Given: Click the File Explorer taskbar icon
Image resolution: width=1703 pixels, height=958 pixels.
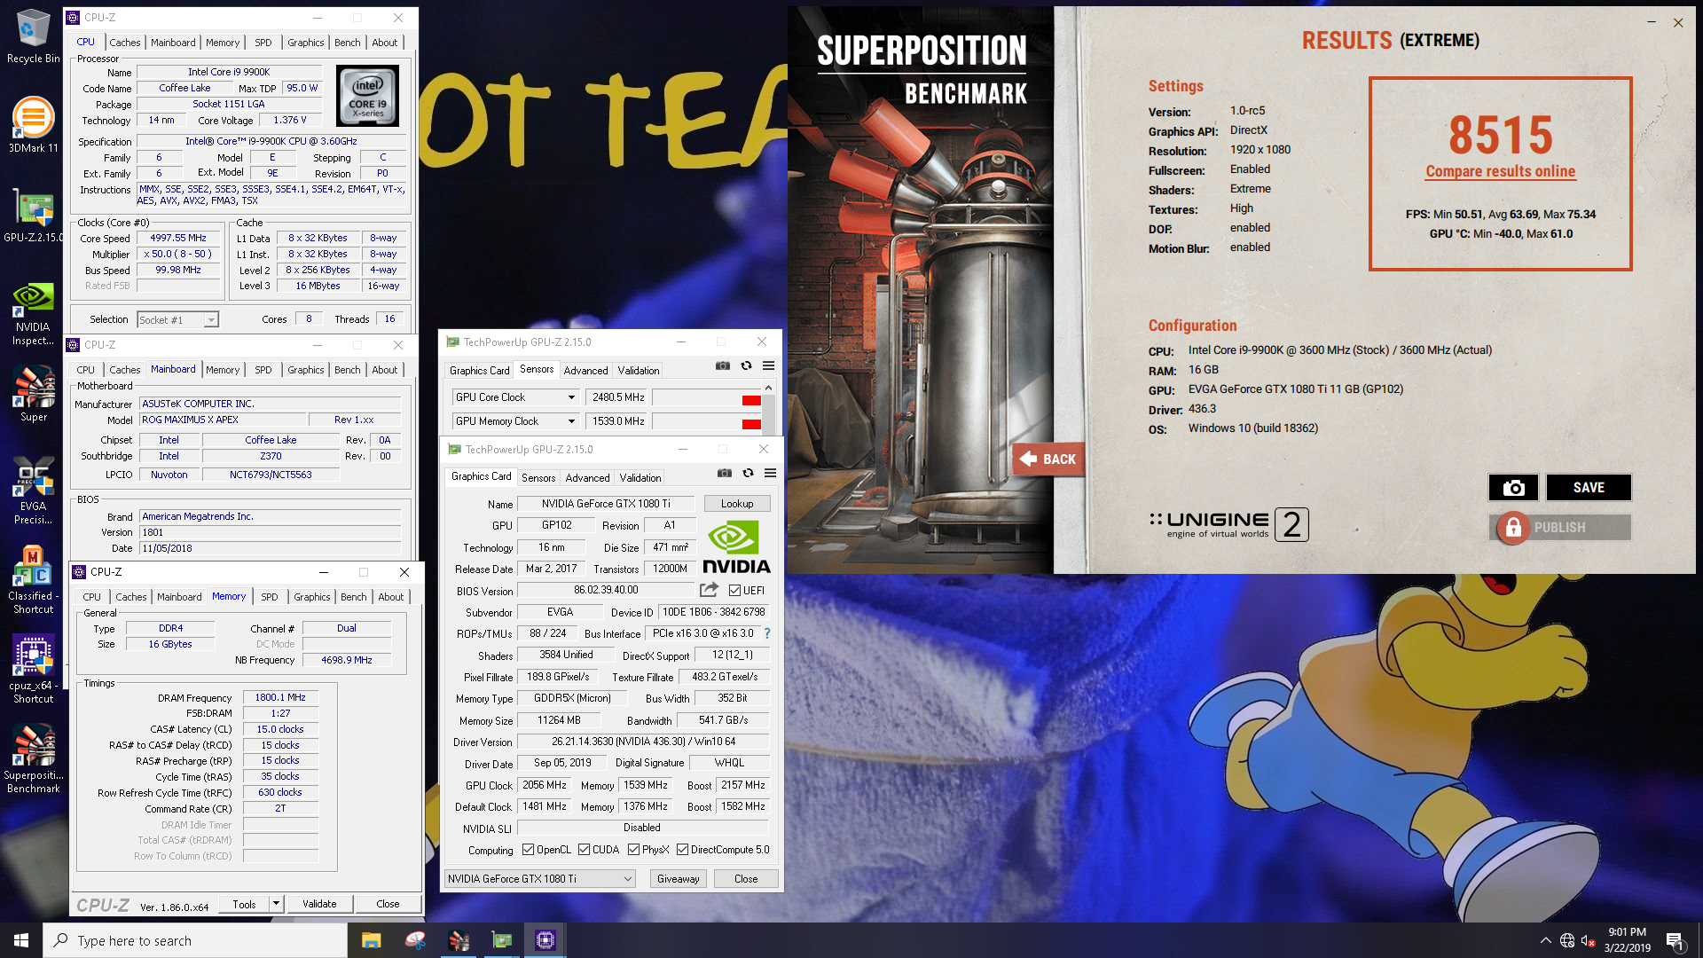Looking at the screenshot, I should tap(371, 940).
